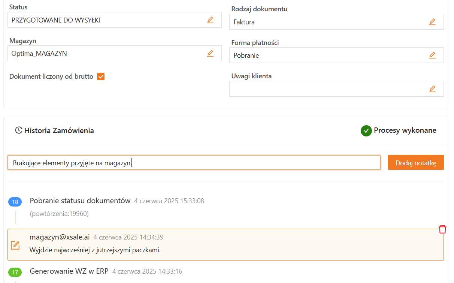Click the green check icon for Procesy wykonane
This screenshot has width=454, height=283.
[x=366, y=130]
